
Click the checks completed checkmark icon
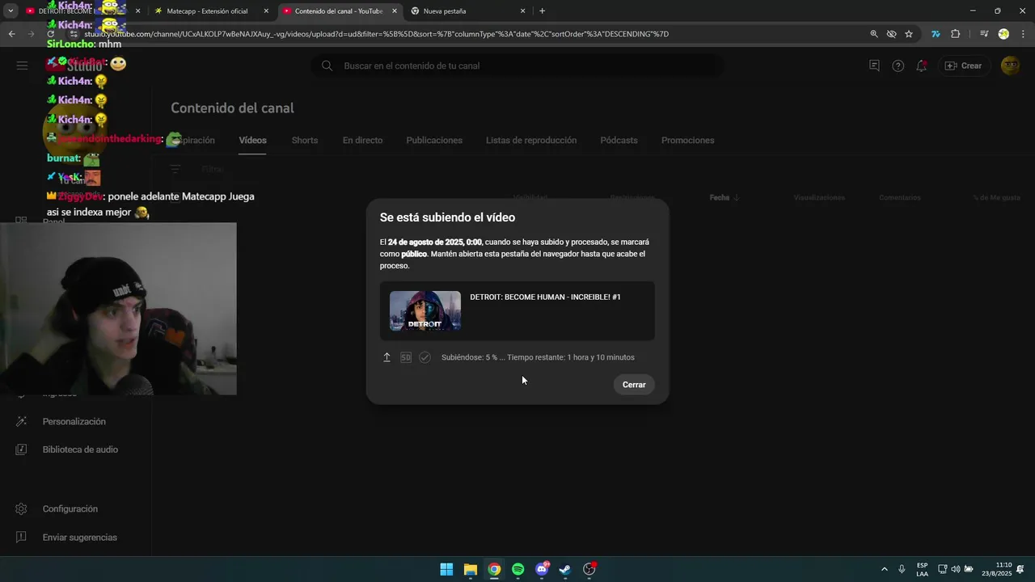coord(425,357)
